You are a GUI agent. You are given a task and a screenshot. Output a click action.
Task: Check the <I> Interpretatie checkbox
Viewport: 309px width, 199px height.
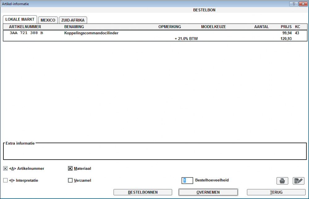(x=5, y=181)
